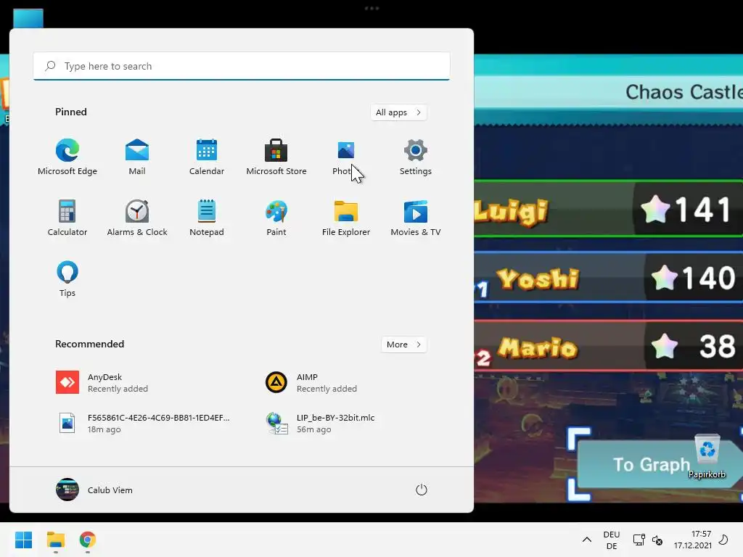Open File Explorer from pinned apps
The height and width of the screenshot is (557, 743).
coord(346,218)
